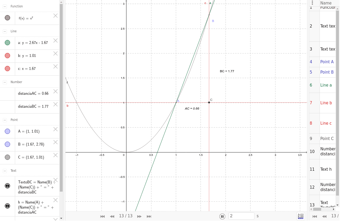
Task: Toggle visibility of TextoBC text object
Action: (x=7, y=186)
